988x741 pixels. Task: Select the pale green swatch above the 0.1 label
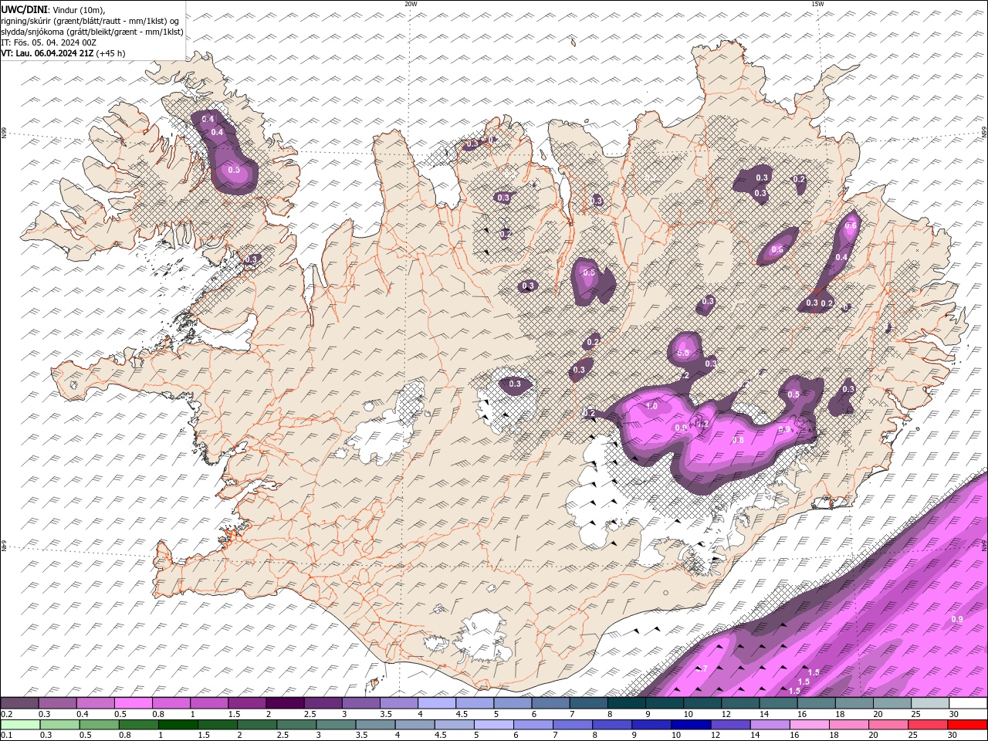coord(20,725)
